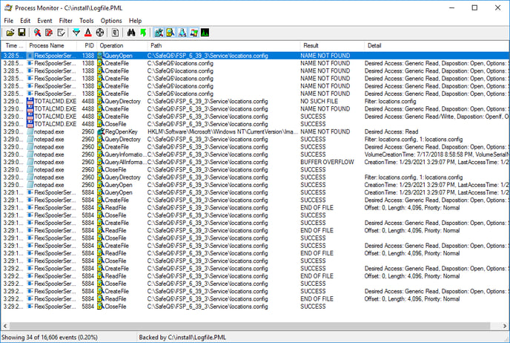This screenshot has width=510, height=343.
Task: Click the NO SUCH FILE result cell
Action: point(319,101)
